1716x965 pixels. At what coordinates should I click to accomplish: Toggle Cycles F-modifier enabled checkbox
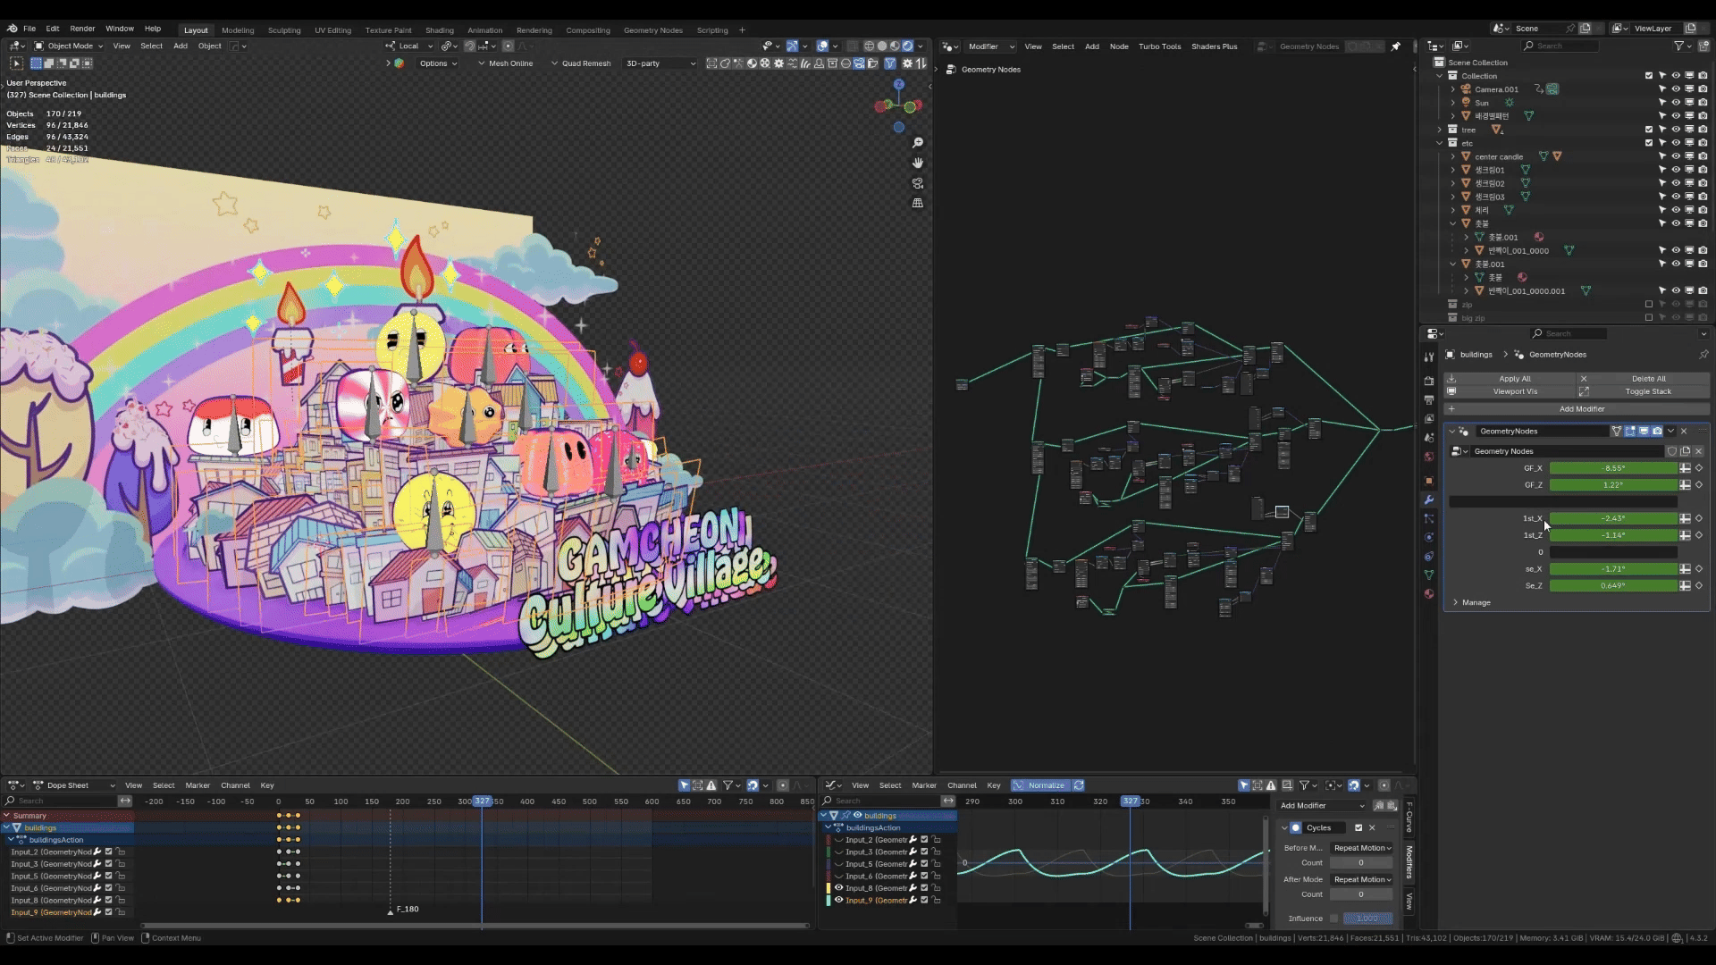pyautogui.click(x=1358, y=828)
